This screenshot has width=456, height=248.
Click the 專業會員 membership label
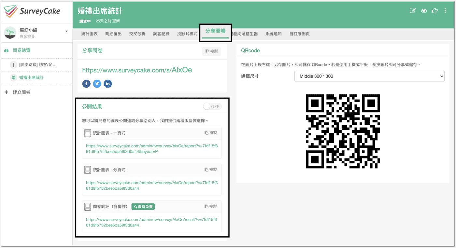[27, 36]
